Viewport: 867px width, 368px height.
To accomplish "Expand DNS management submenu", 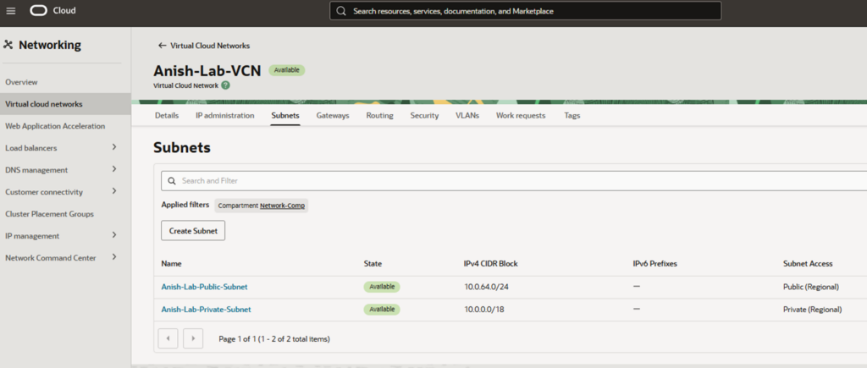I will (x=114, y=169).
